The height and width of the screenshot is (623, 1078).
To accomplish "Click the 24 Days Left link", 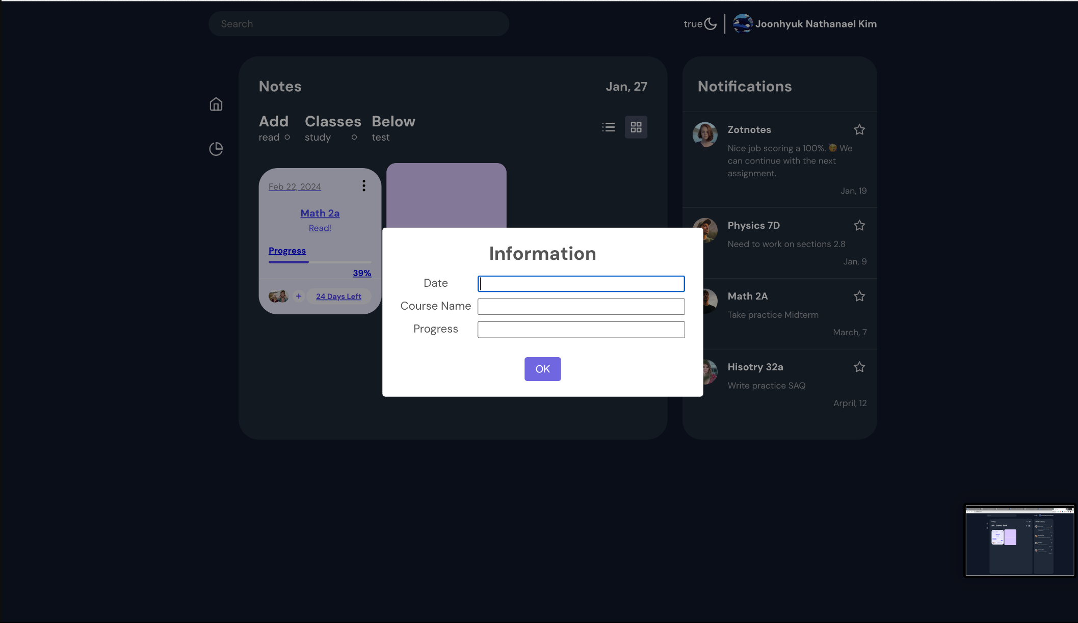I will [x=338, y=296].
